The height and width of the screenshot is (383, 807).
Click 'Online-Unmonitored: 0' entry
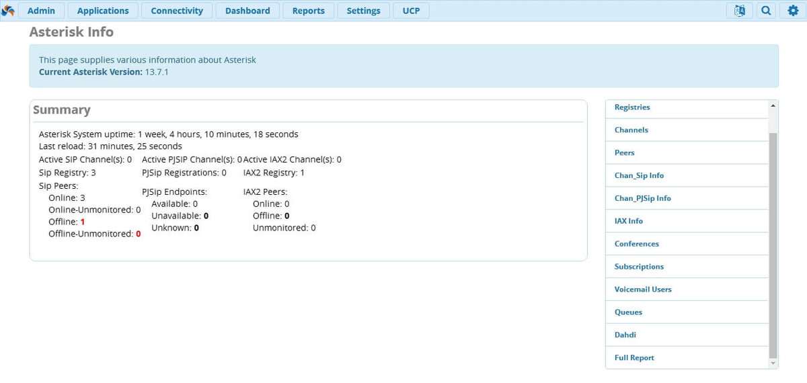click(x=95, y=210)
